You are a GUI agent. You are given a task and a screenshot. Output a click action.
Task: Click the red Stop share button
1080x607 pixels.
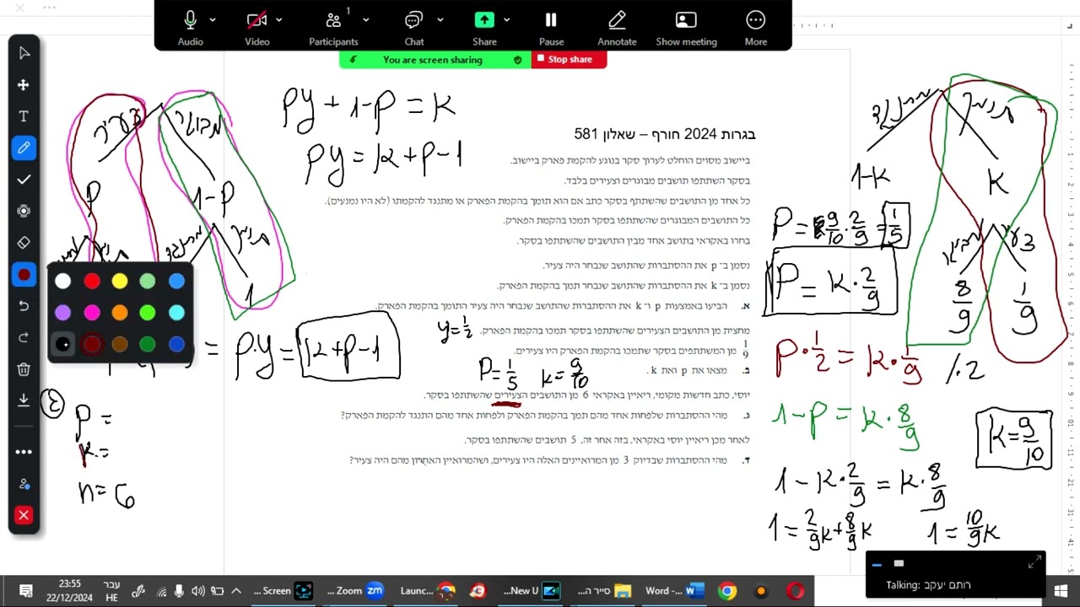pos(569,60)
